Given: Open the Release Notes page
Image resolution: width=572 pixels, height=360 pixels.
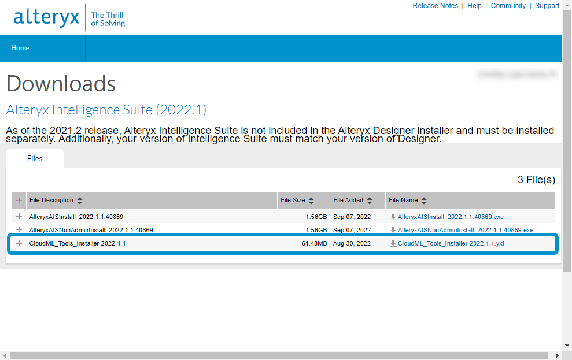Looking at the screenshot, I should (435, 6).
